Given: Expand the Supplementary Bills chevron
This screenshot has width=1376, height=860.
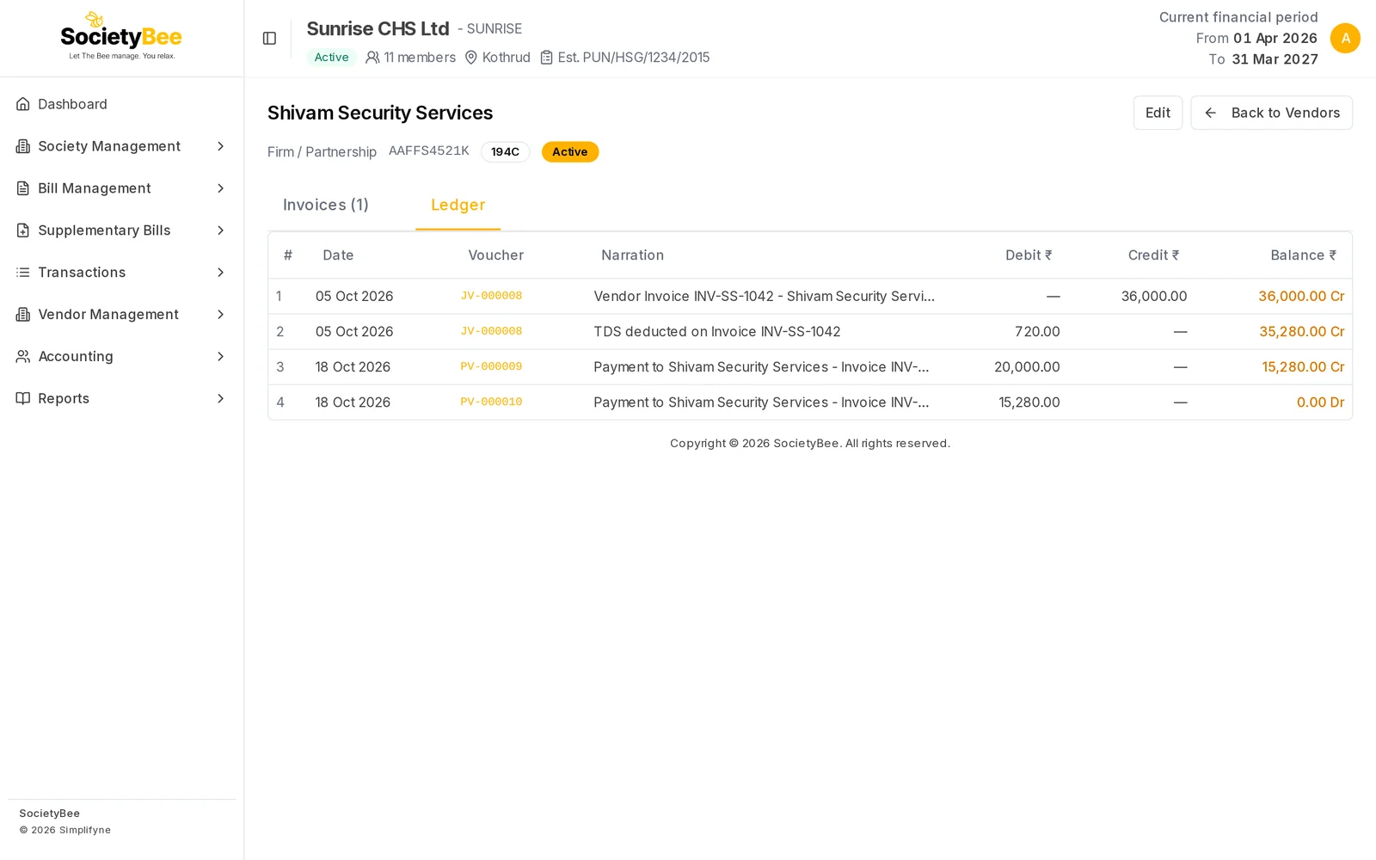Looking at the screenshot, I should (221, 230).
